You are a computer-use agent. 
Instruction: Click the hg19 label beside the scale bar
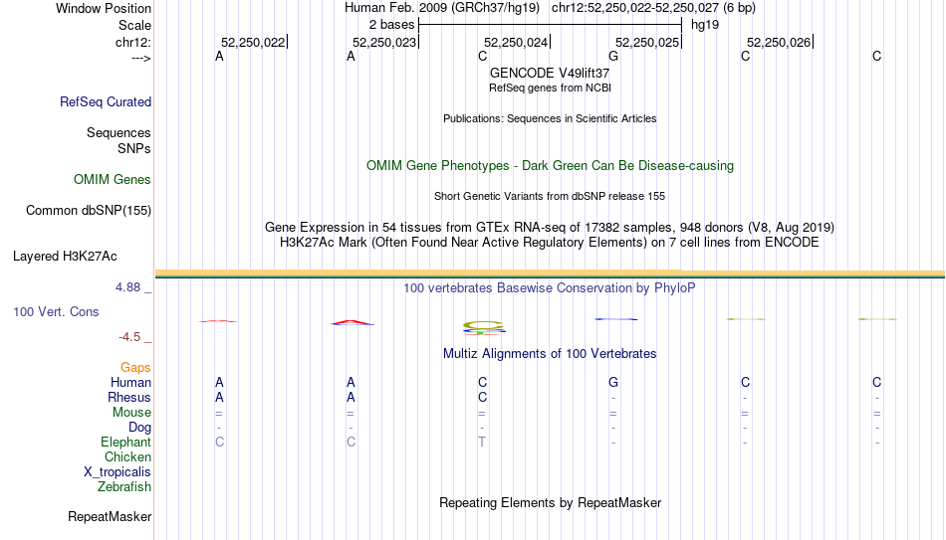tap(705, 25)
